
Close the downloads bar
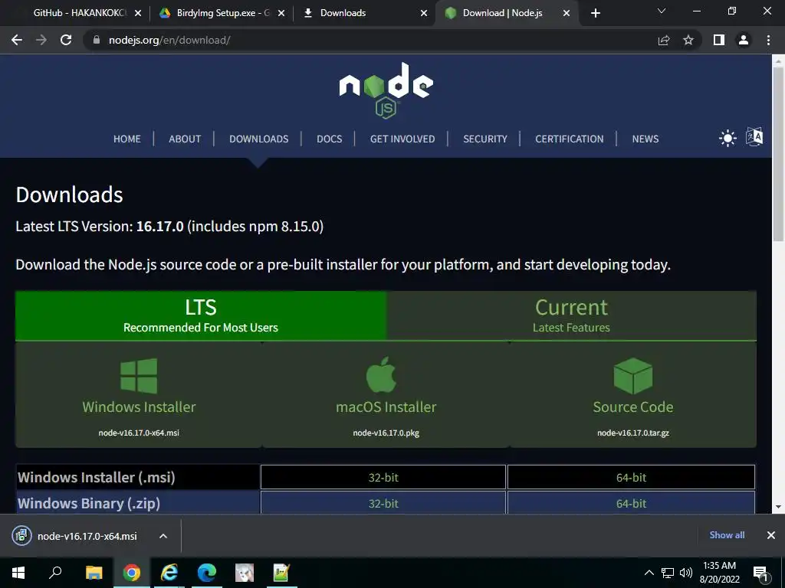coord(771,535)
